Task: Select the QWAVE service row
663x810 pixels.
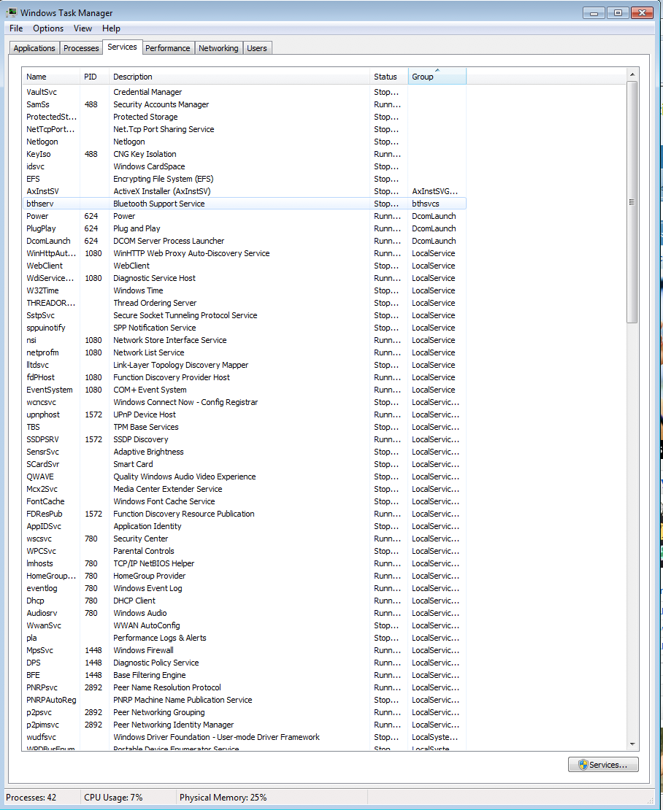Action: (245, 477)
